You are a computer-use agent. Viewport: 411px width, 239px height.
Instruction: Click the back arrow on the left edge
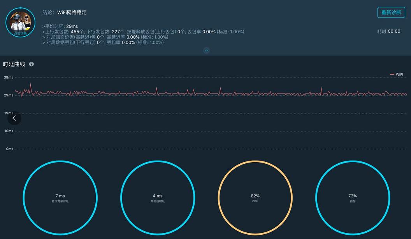[14, 118]
